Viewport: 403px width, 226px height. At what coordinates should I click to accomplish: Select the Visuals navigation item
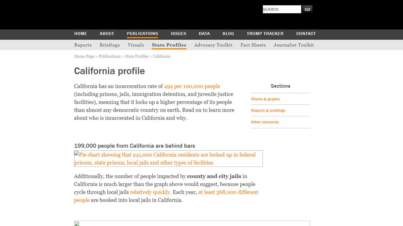coord(136,45)
